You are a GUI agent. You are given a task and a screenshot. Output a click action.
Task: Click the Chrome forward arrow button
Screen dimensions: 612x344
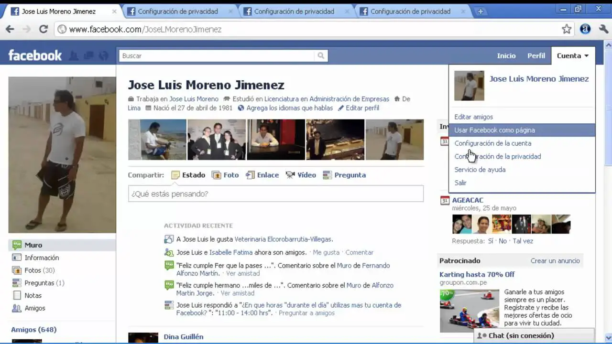(26, 29)
